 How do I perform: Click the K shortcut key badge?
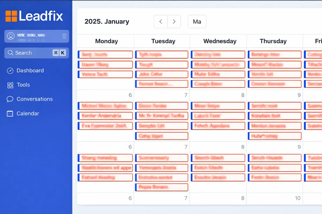(x=63, y=53)
